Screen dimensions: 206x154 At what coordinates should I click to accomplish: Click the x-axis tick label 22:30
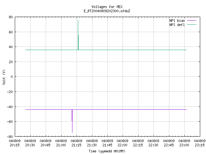coord(153,145)
